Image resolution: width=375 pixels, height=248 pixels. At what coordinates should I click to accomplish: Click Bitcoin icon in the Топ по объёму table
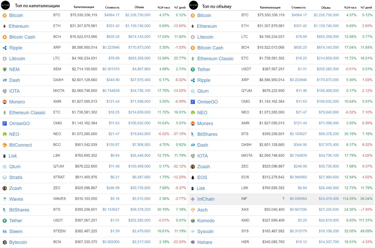point(193,15)
